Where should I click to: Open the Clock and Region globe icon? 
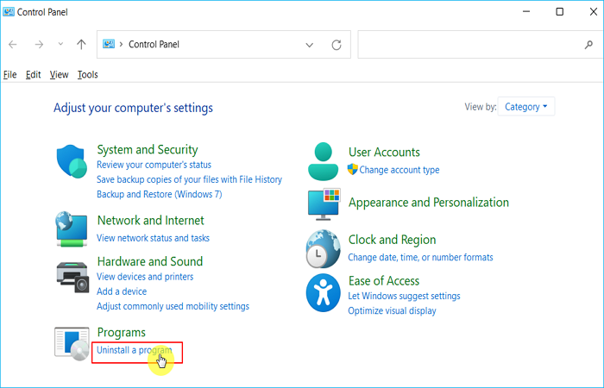click(324, 248)
